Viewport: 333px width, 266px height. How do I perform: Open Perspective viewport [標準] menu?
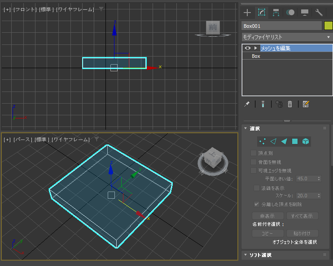tap(42, 140)
